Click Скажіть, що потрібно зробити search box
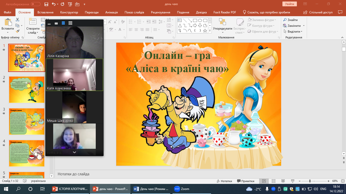The image size is (346, 194). (266, 12)
